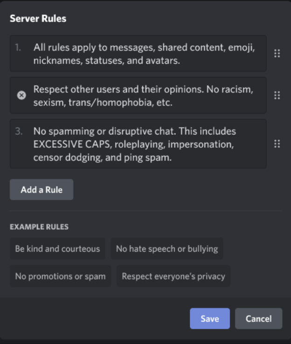Place cursor after 'ping spam.' in rule three
Image resolution: width=291 pixels, height=344 pixels.
pyautogui.click(x=172, y=157)
